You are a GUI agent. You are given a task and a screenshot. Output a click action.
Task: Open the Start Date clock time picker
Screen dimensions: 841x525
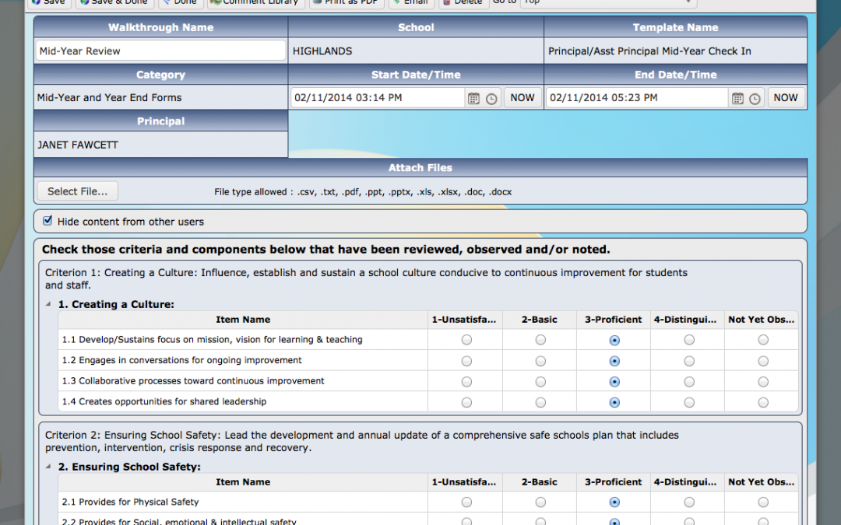tap(491, 99)
